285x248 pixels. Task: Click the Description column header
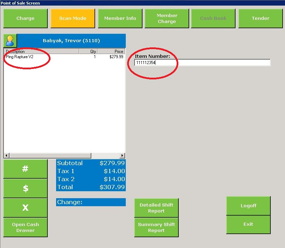pyautogui.click(x=41, y=52)
